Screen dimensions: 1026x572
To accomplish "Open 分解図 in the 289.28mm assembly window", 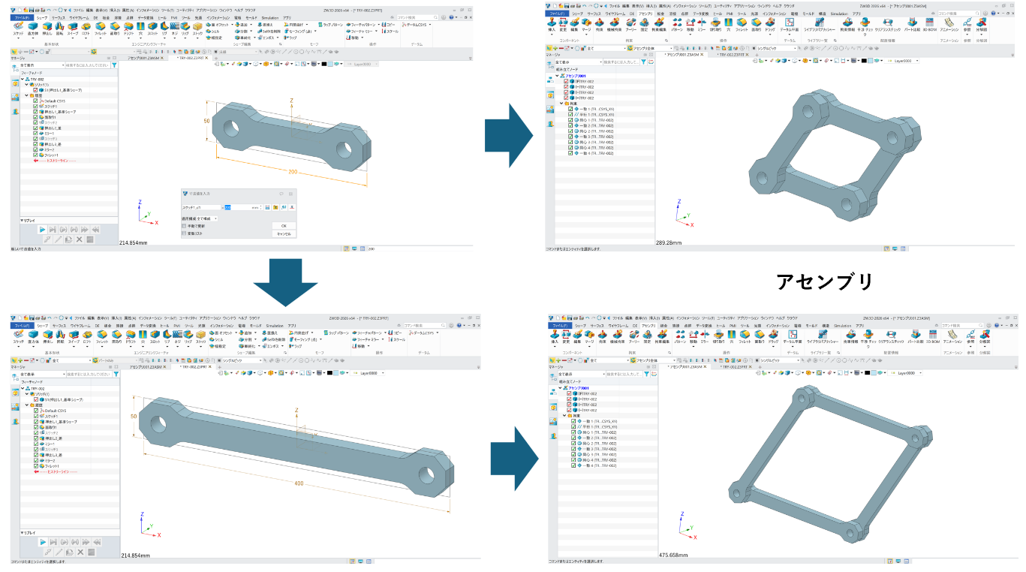I will point(982,25).
